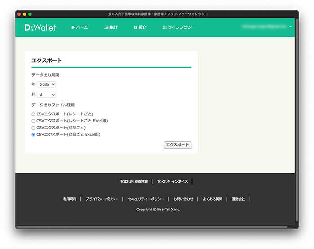
Task: Open the ホーム menu item
Action: click(x=79, y=27)
